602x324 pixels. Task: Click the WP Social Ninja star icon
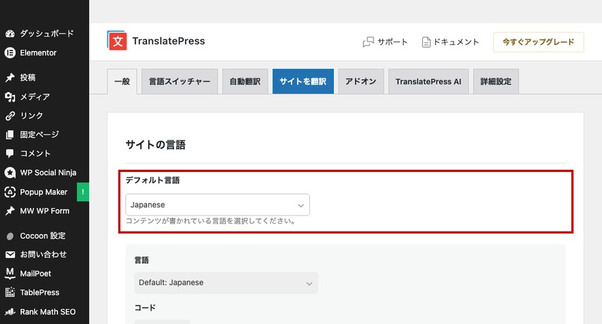click(x=10, y=173)
